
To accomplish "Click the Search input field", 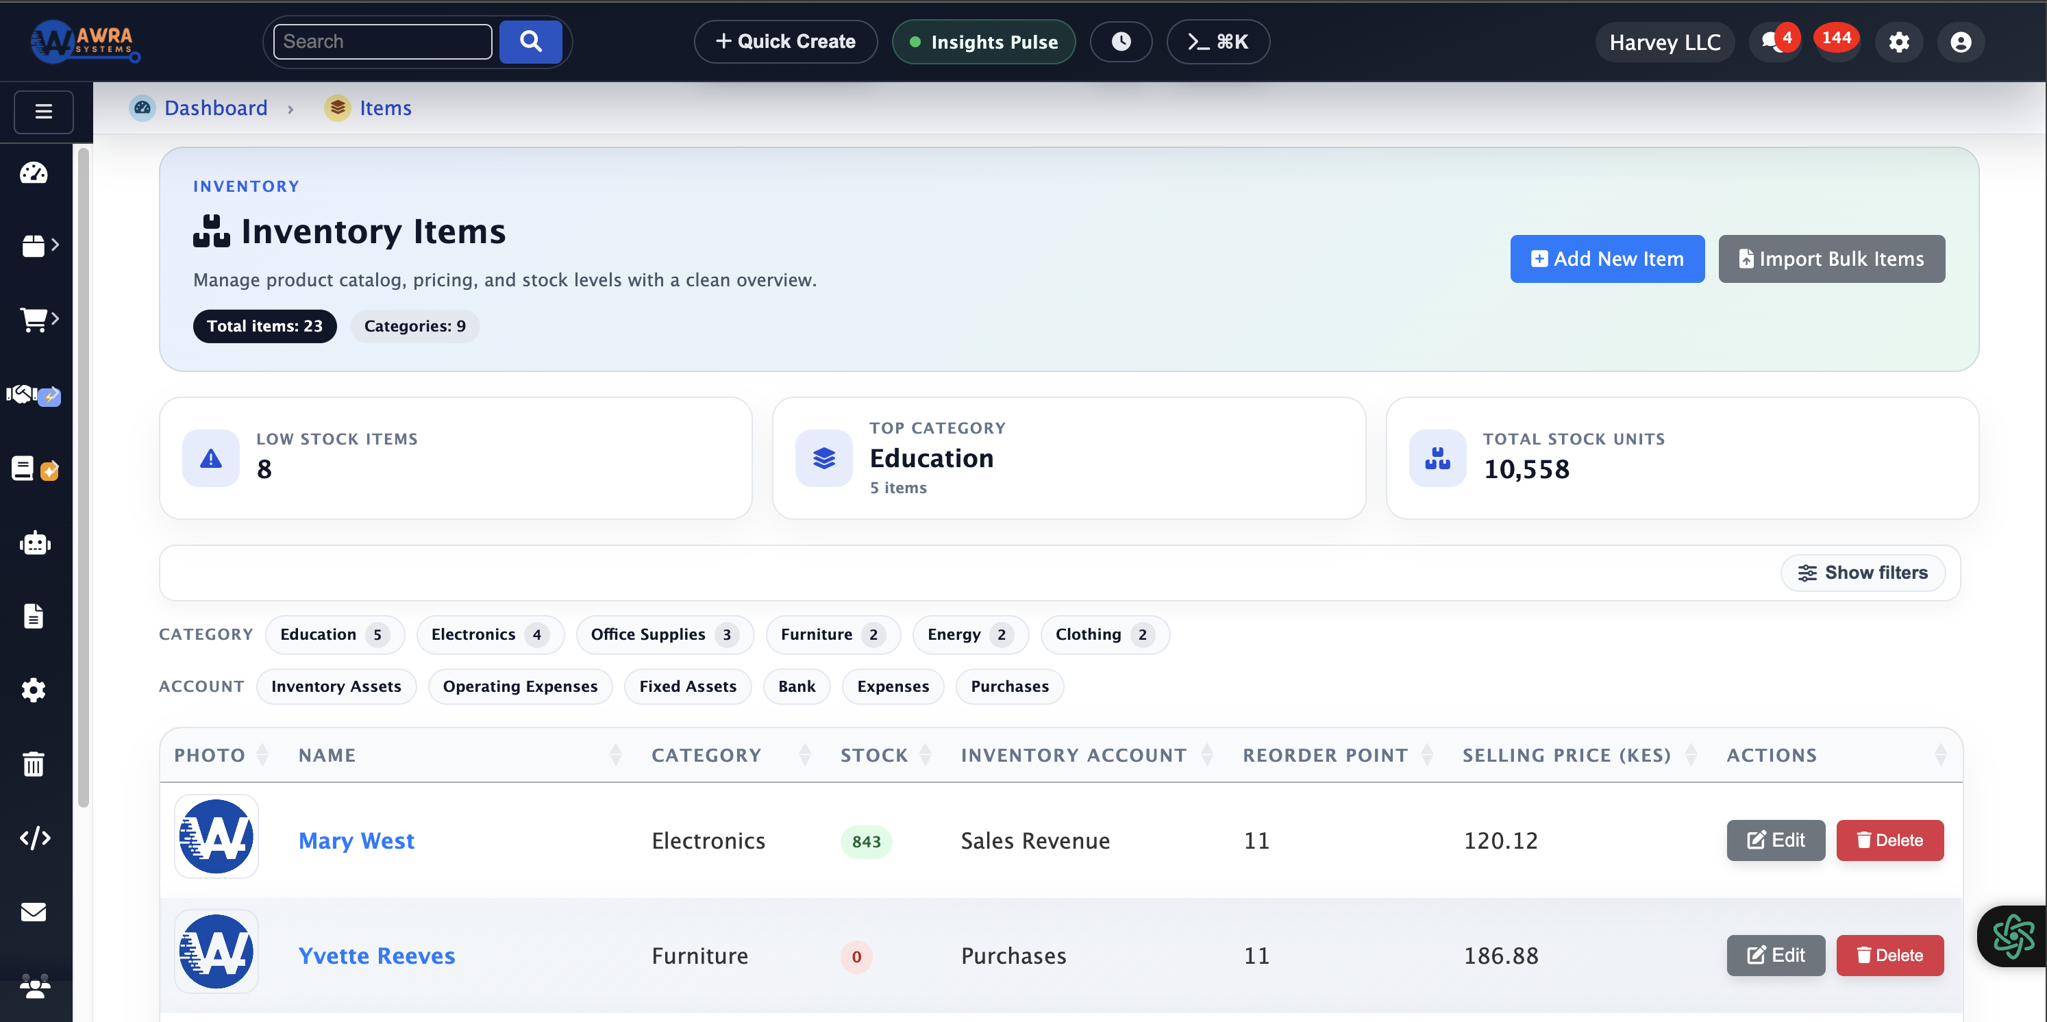I will click(x=382, y=41).
